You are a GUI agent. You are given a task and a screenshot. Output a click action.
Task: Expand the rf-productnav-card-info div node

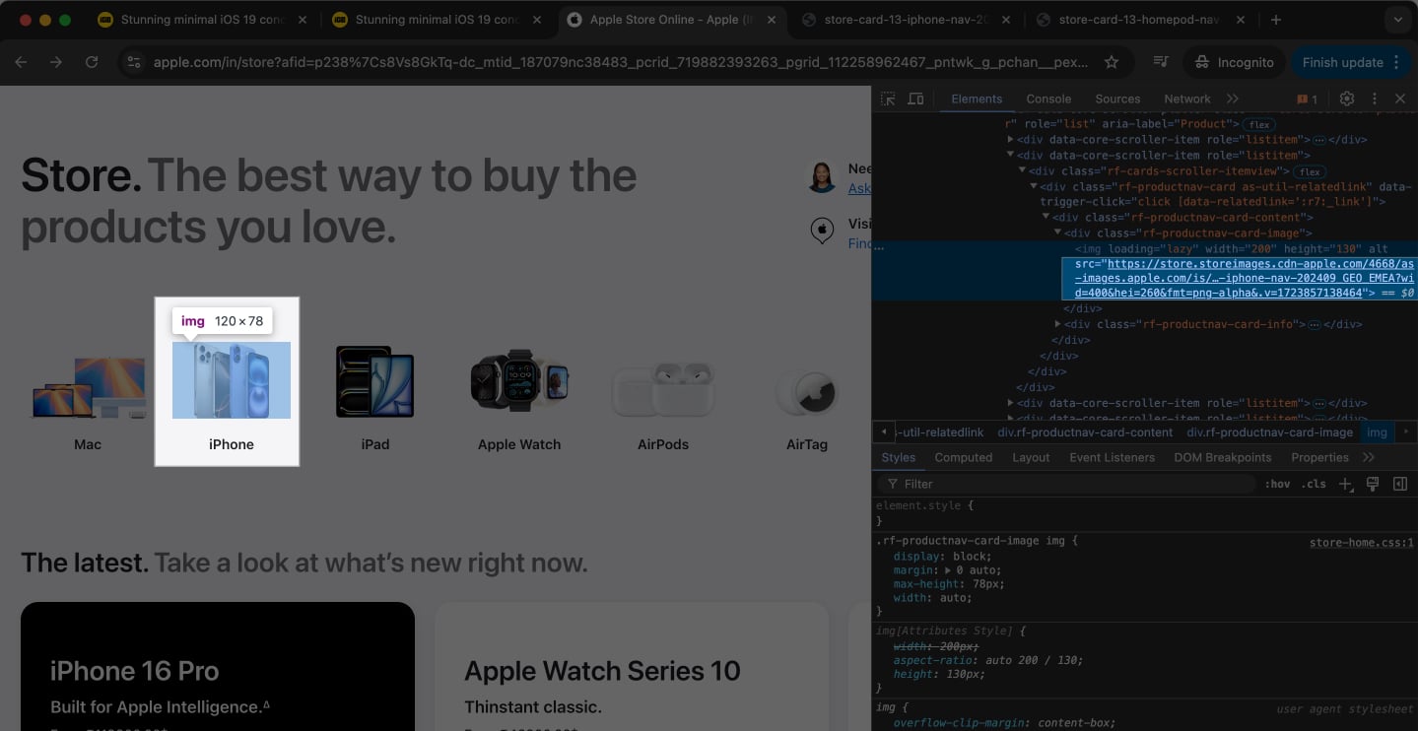[x=1058, y=324]
